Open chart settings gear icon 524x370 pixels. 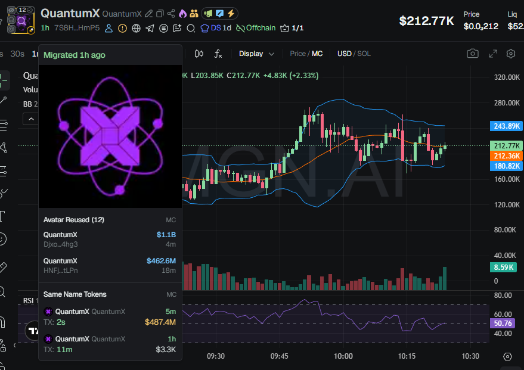(511, 54)
